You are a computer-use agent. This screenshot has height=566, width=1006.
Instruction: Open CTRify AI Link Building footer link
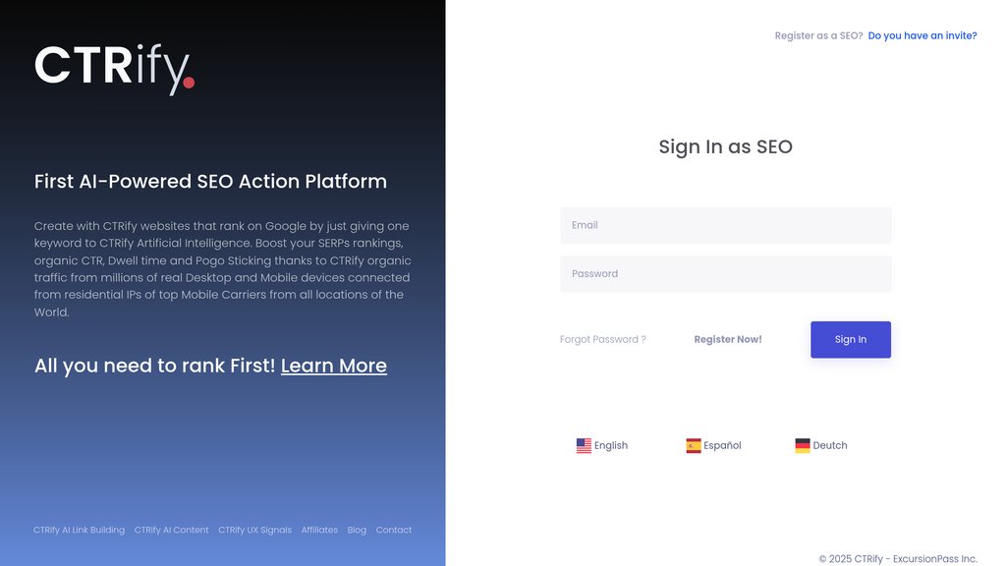[79, 530]
